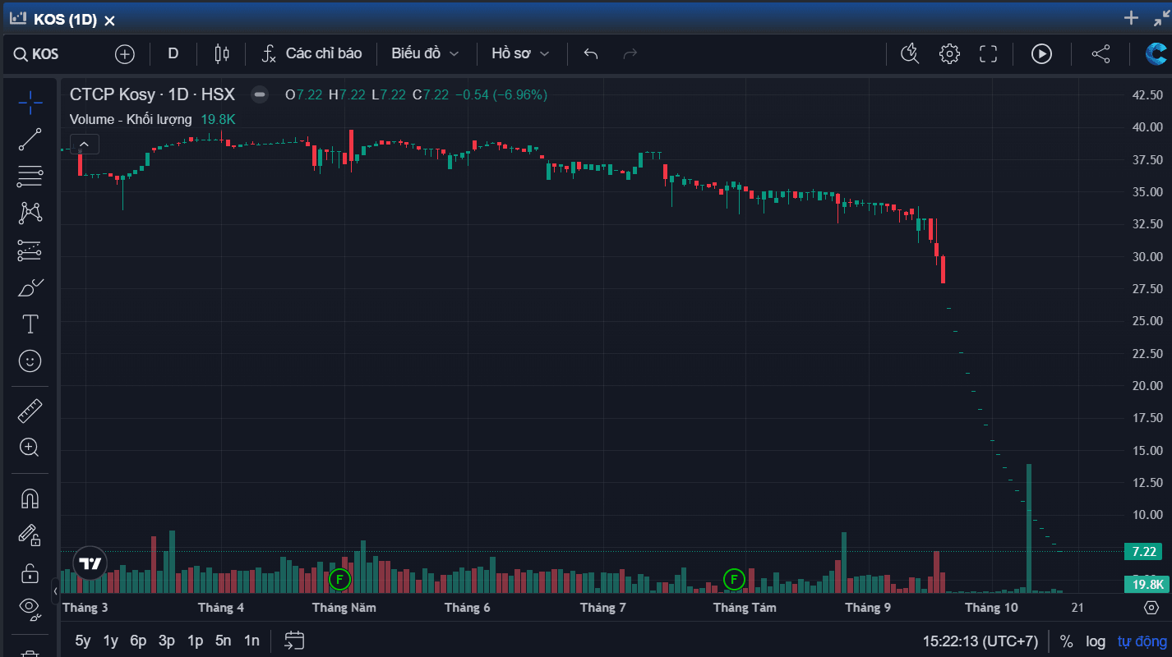
Task: Select the trend line drawing tool
Action: 30,140
